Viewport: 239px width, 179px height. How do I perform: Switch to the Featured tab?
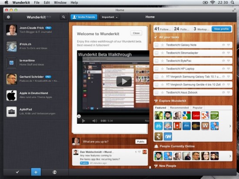click(161, 108)
